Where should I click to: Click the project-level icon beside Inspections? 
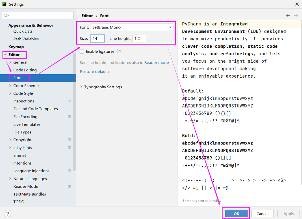point(69,101)
